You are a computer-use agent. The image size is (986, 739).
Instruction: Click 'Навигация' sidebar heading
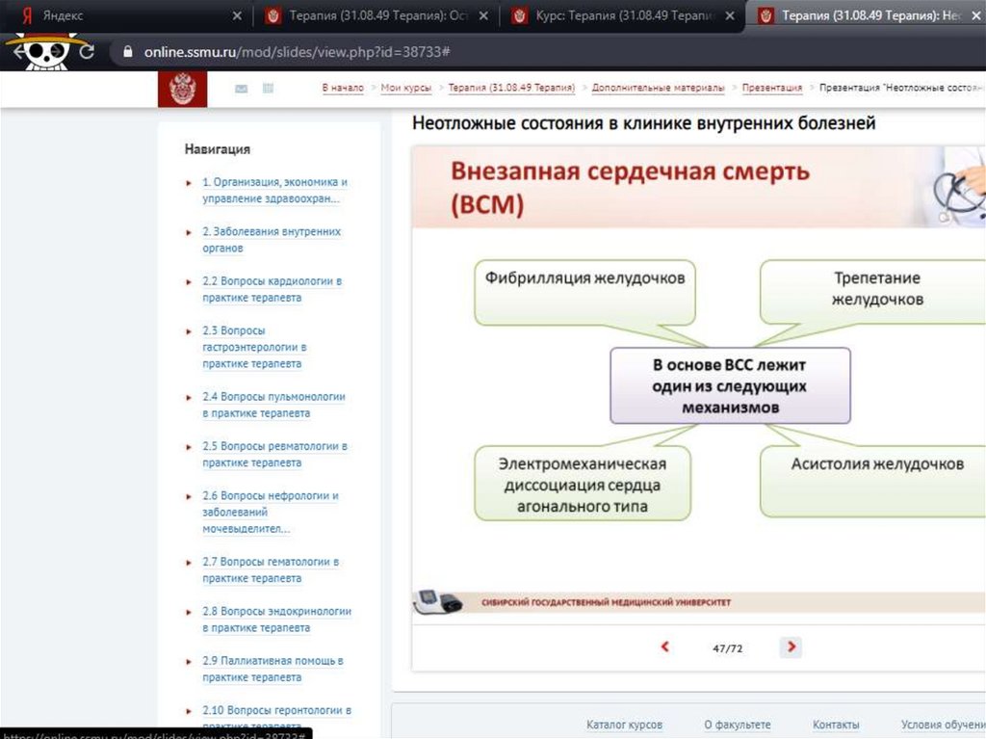point(217,149)
